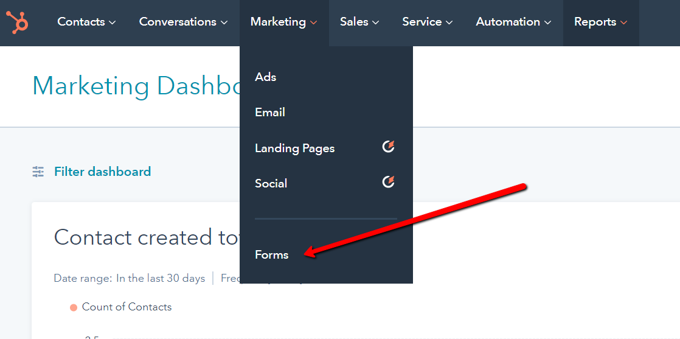This screenshot has height=339, width=680.
Task: Click the upgrade icon beside Social
Action: point(388,182)
